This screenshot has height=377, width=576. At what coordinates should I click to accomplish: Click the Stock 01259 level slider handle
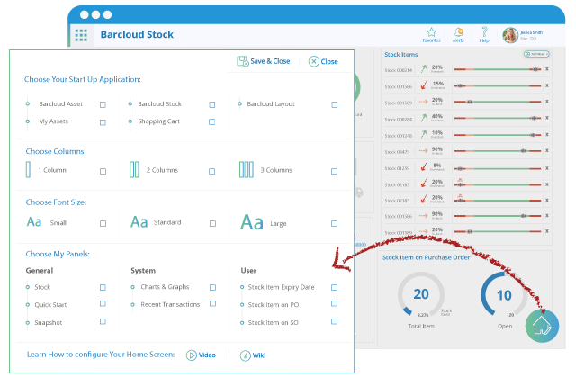coord(460,168)
